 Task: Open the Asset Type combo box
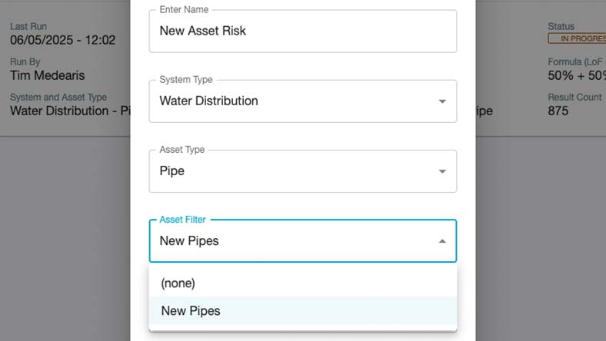[x=292, y=171]
